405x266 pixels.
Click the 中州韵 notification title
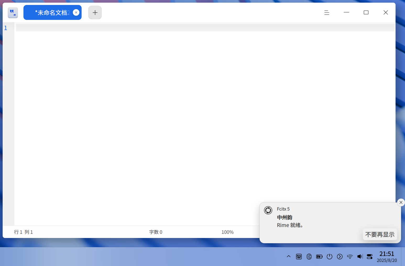pos(284,217)
